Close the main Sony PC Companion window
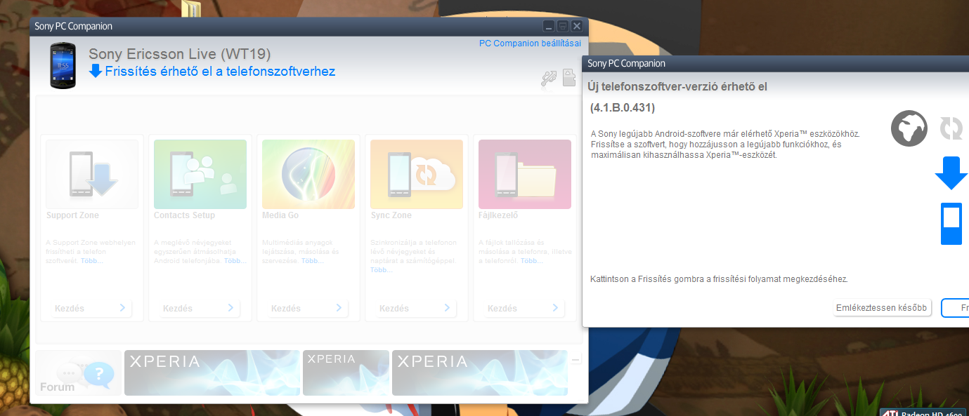 tap(577, 26)
